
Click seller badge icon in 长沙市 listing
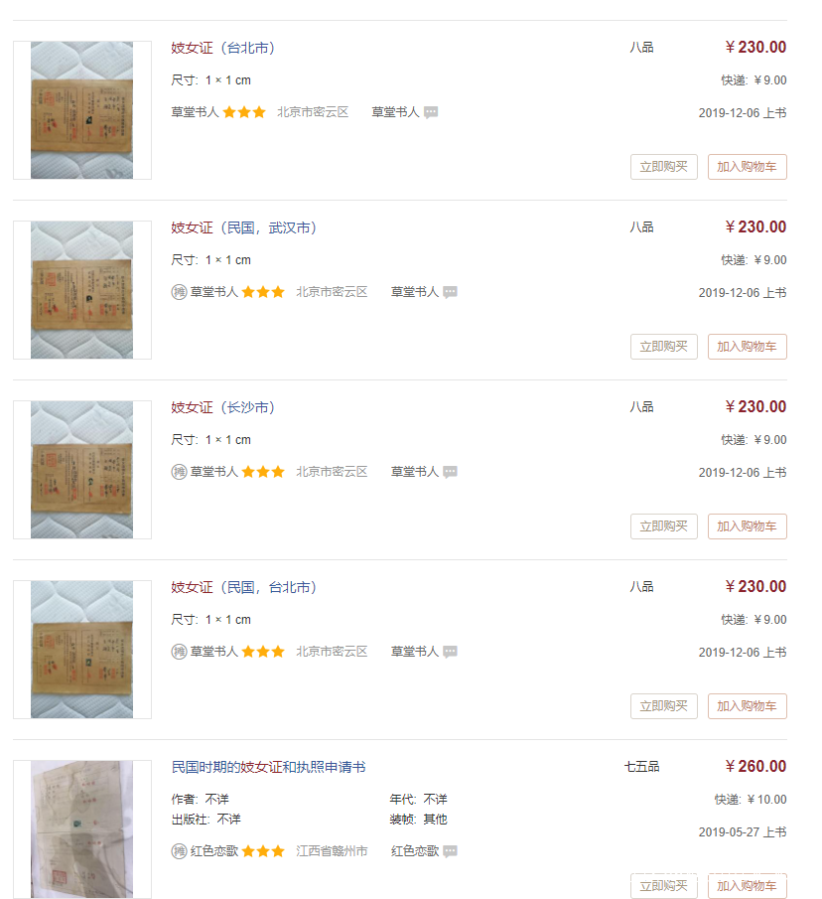pos(179,472)
